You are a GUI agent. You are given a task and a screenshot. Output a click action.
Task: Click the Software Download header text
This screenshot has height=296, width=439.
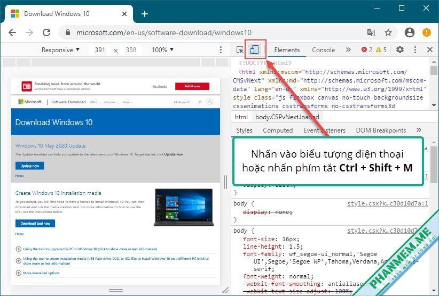point(68,102)
